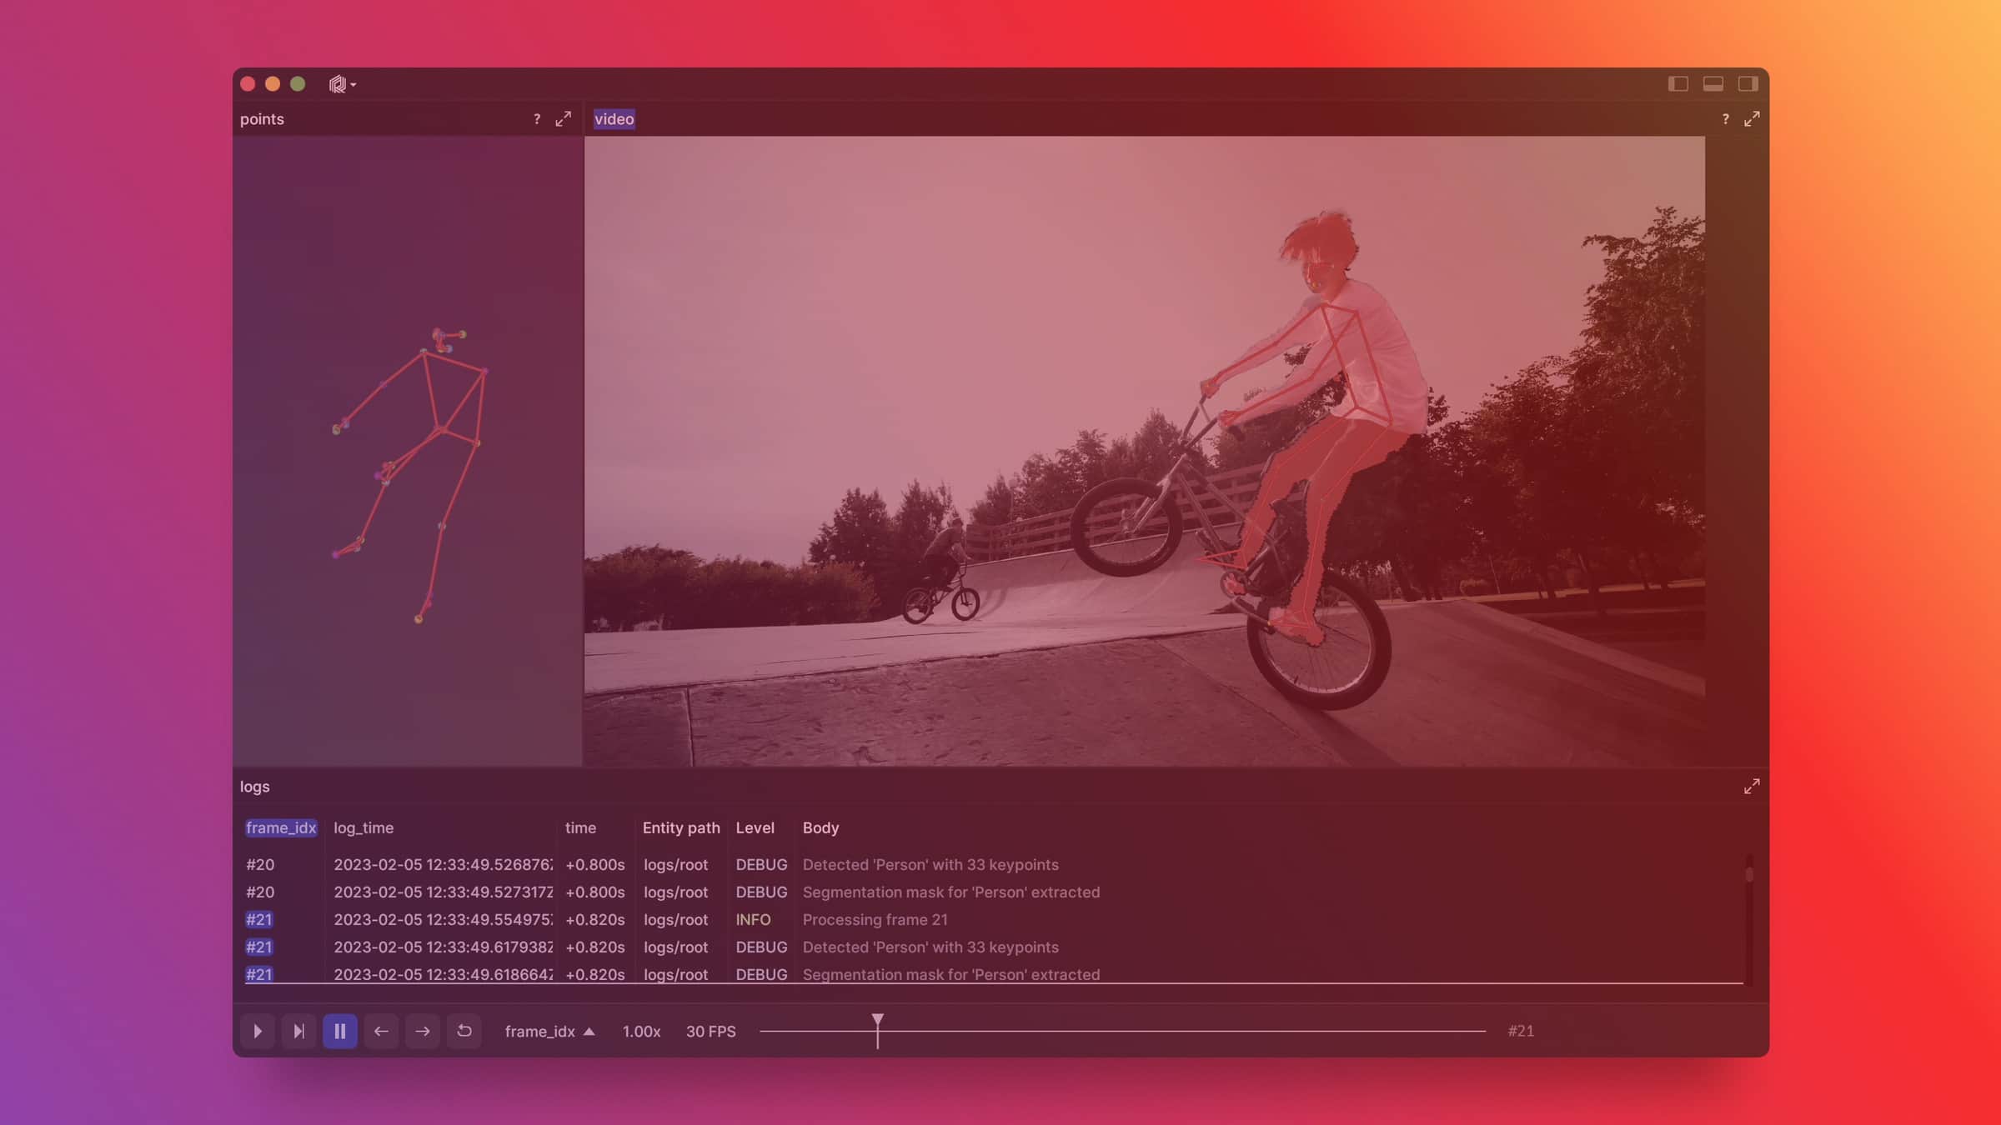Click timestamp 12:33:49.617938 in the logs

[x=443, y=947]
